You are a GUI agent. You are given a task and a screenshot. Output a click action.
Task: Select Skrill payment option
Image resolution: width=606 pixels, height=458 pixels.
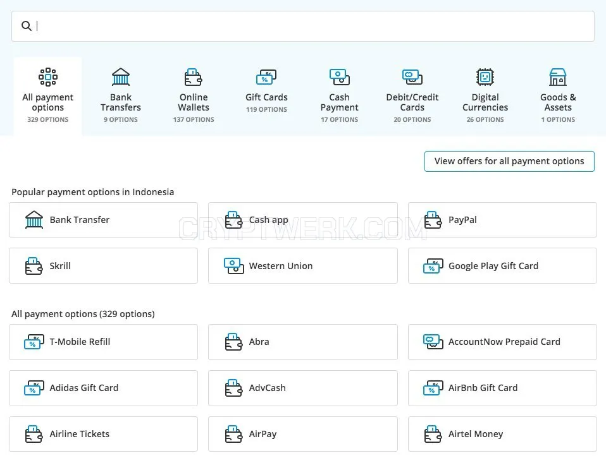point(103,266)
